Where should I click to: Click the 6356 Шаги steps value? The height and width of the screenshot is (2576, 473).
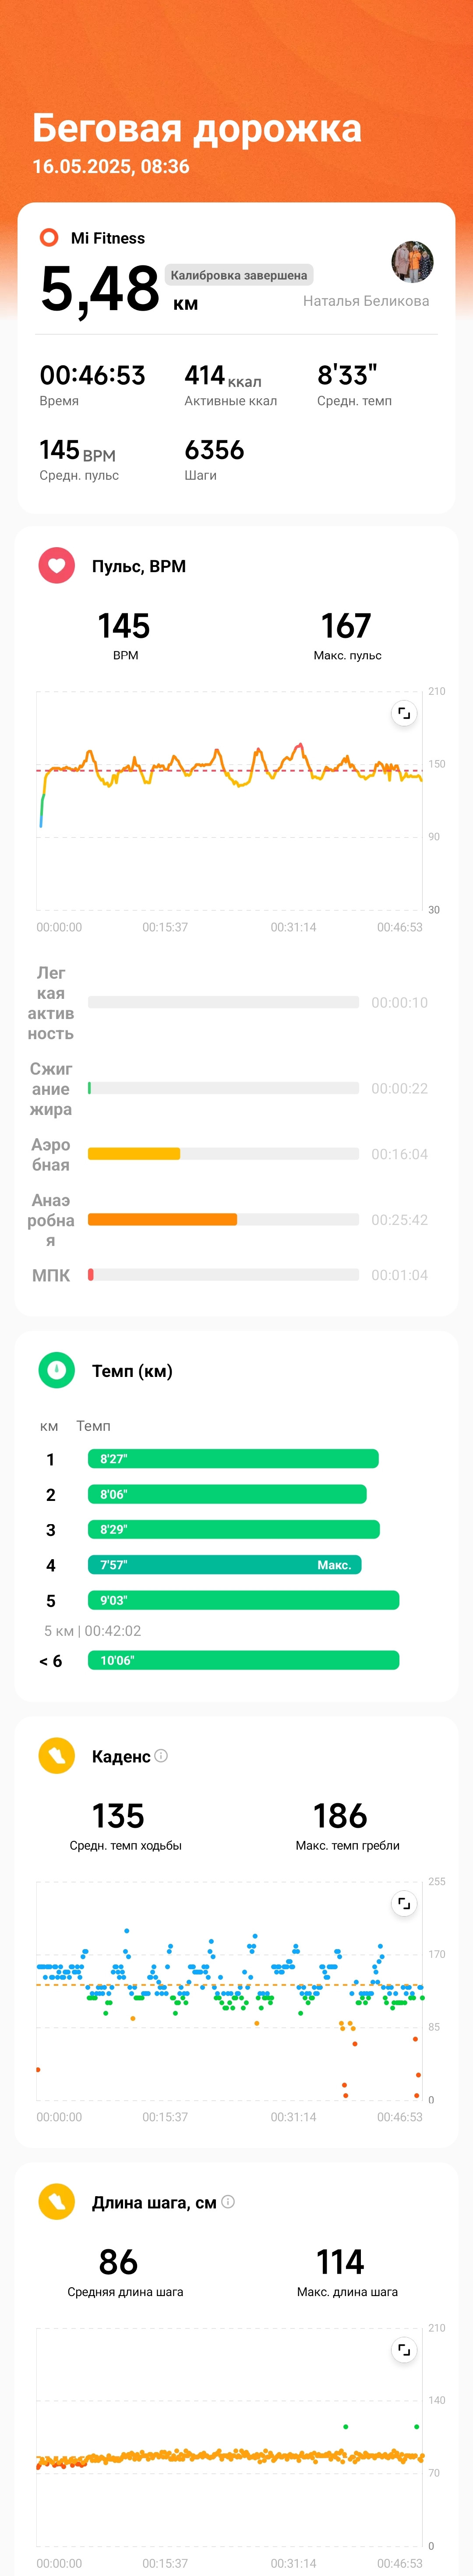(214, 450)
